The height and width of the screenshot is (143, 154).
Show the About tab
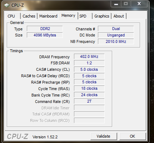point(119,16)
